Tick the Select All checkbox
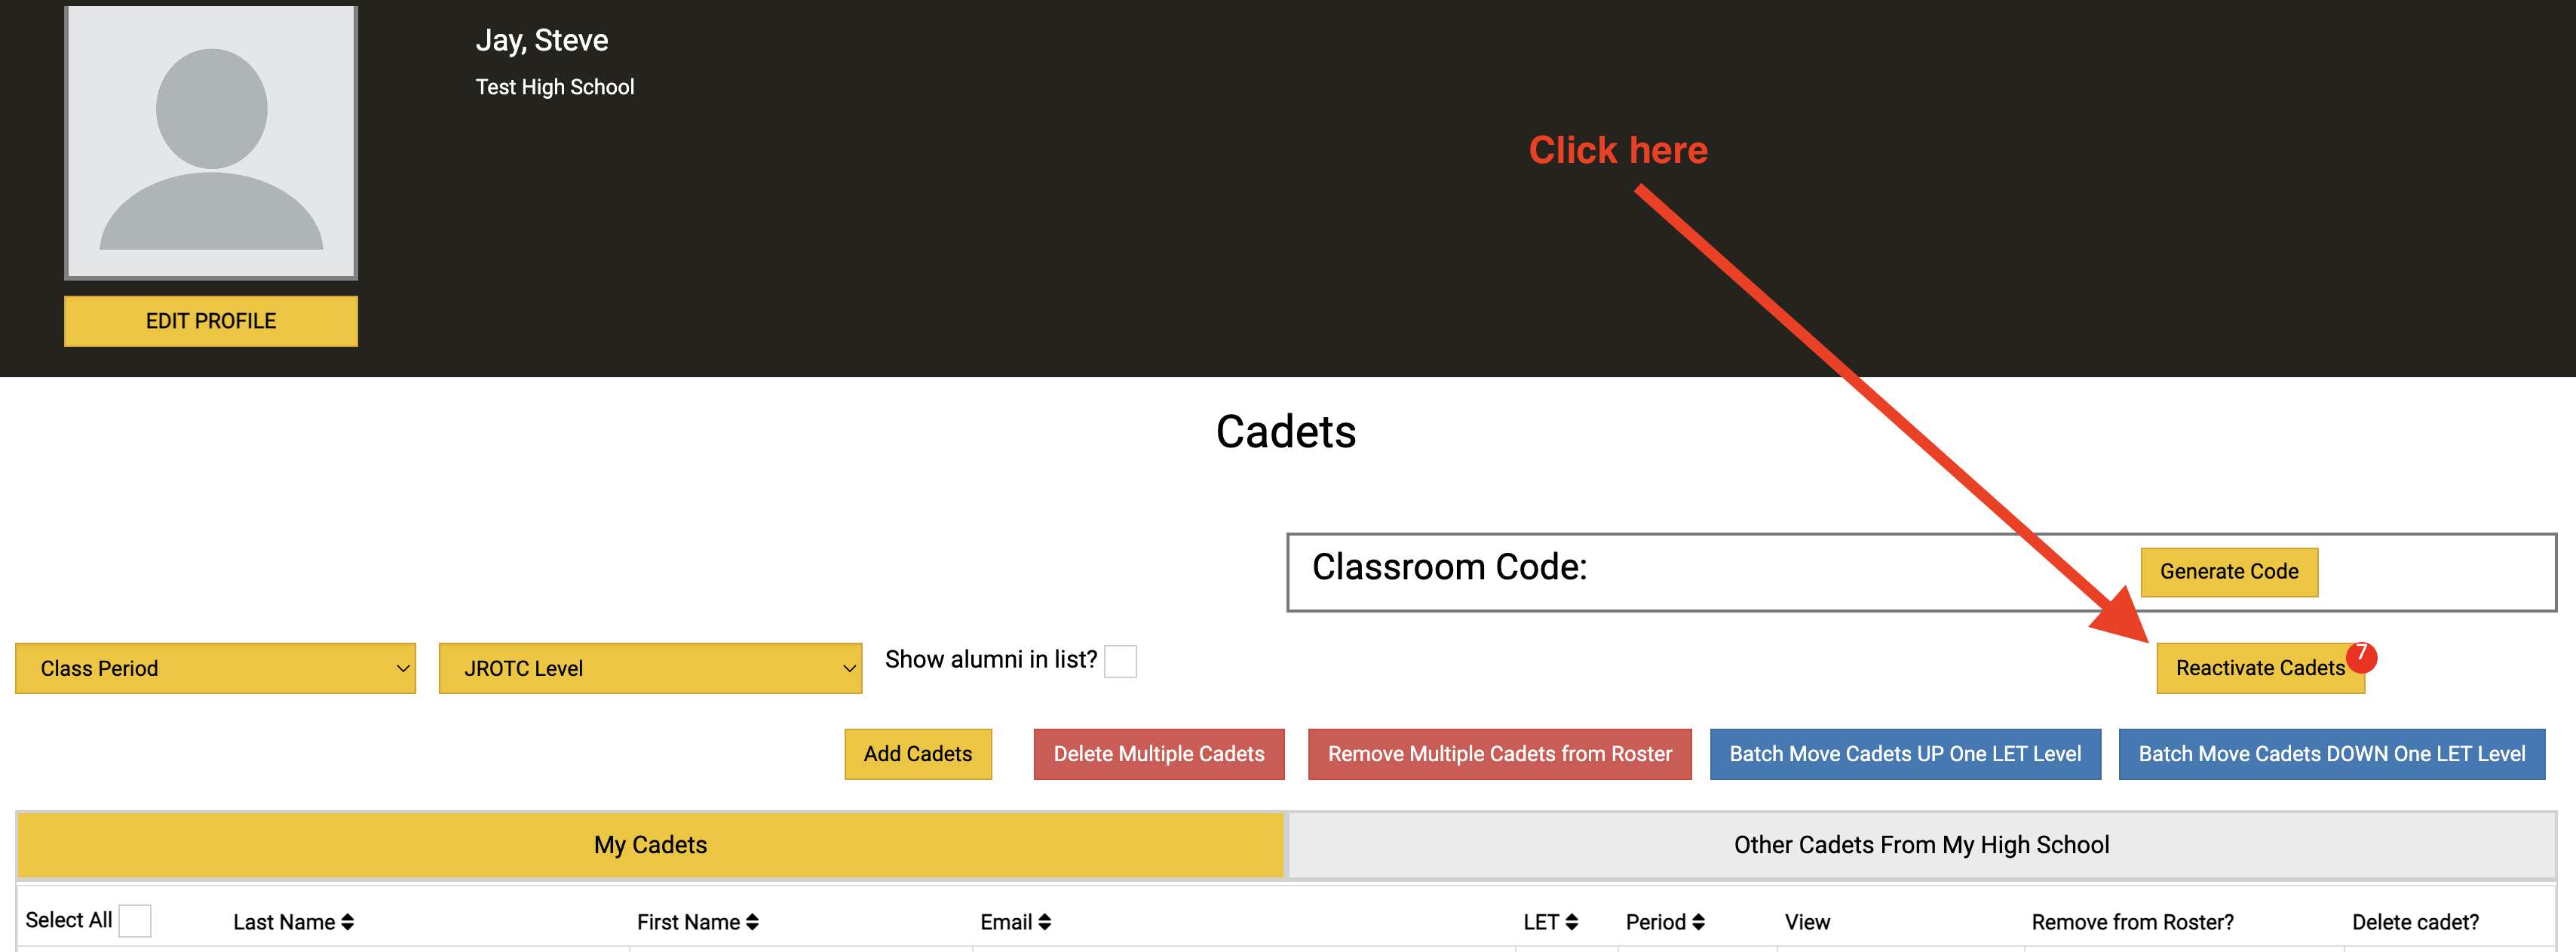Screen dimensions: 2576x952 tap(135, 920)
